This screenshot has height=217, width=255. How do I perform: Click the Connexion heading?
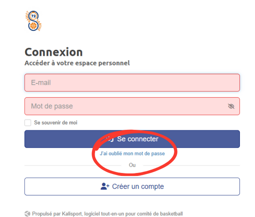(x=53, y=52)
